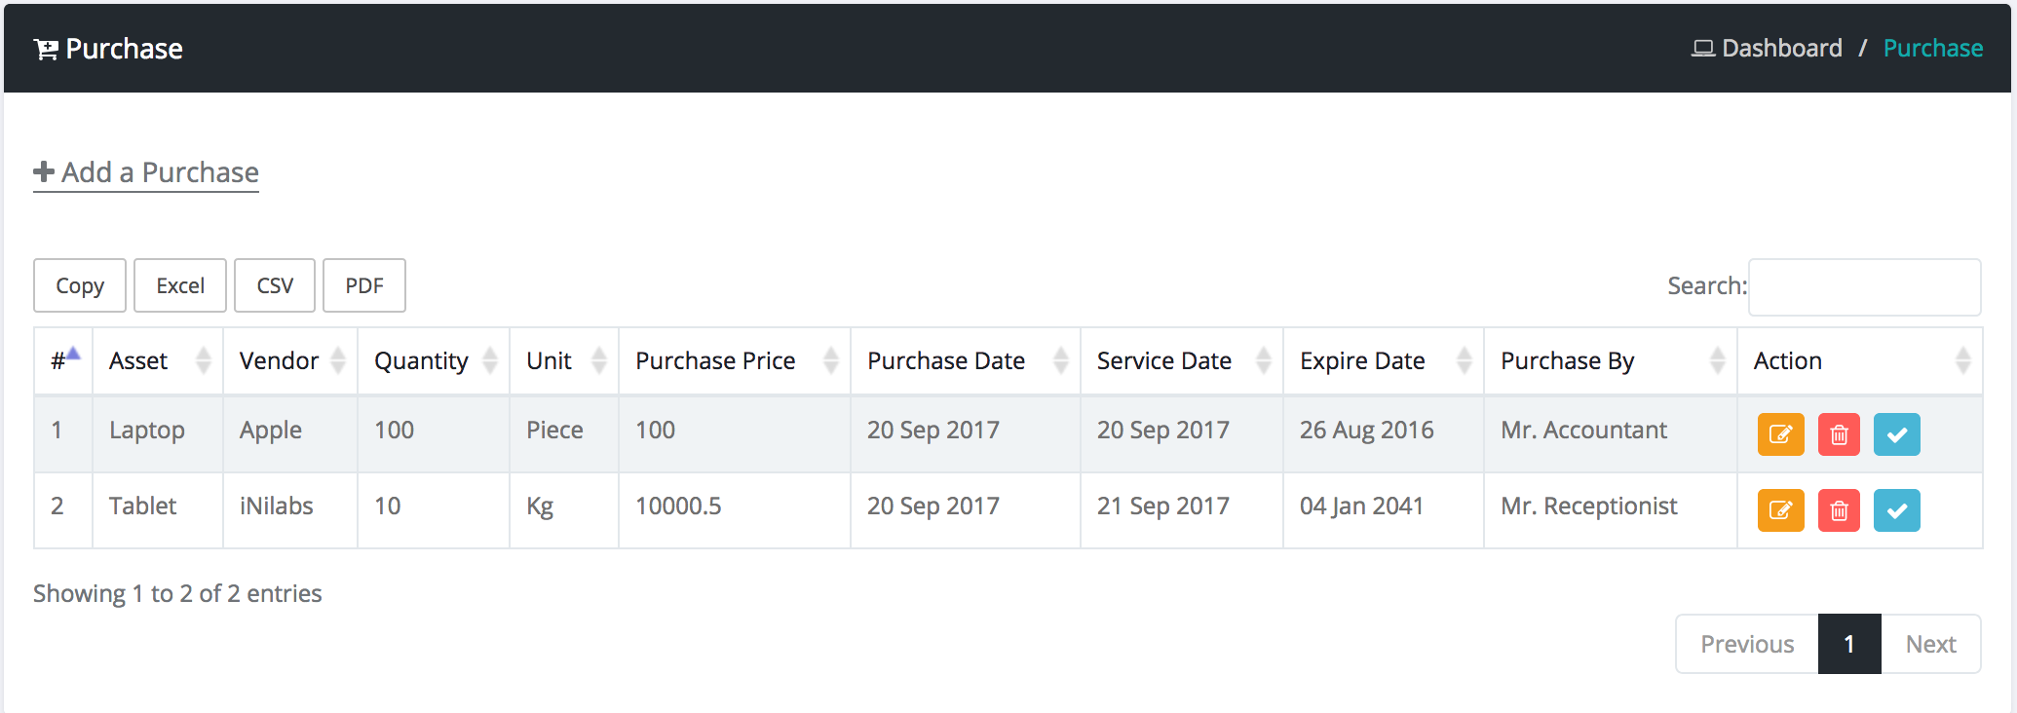Approve the Tablet purchase with checkmark
The width and height of the screenshot is (2017, 713).
click(x=1896, y=510)
